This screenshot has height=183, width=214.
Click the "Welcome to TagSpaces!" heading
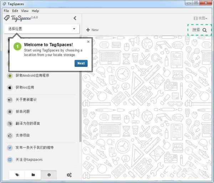(49, 45)
